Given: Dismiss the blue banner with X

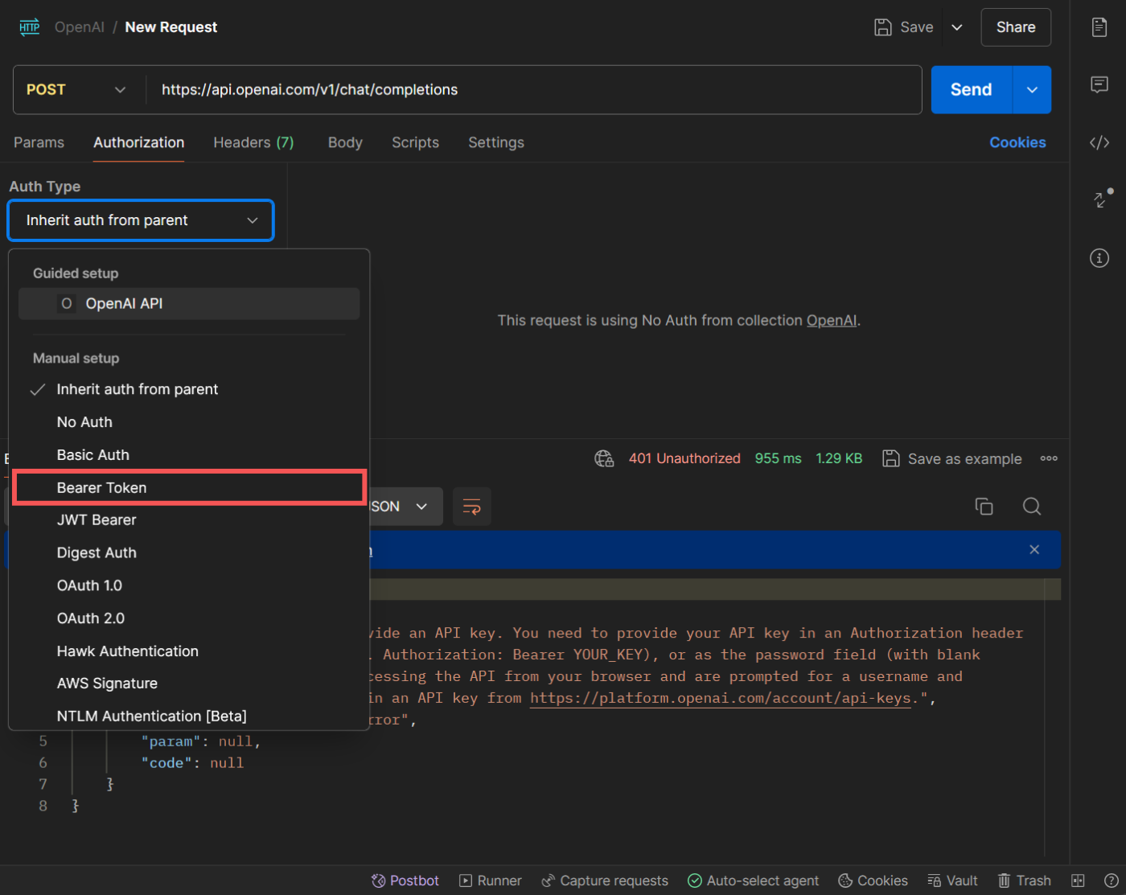Looking at the screenshot, I should point(1034,550).
